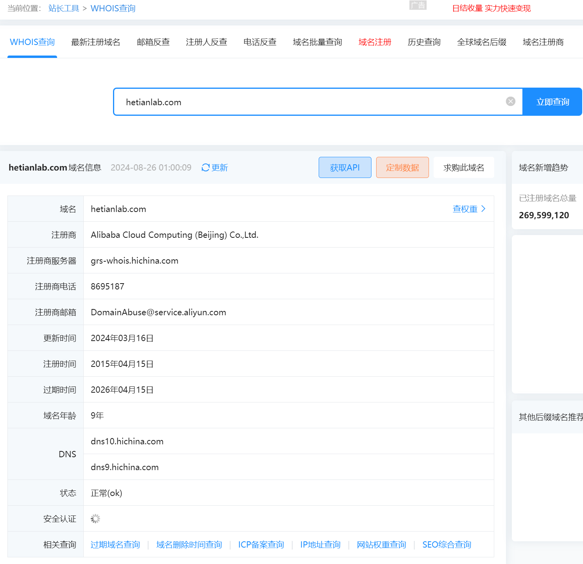The width and height of the screenshot is (583, 564).
Task: Follow the ICP备案查询 link
Action: pyautogui.click(x=261, y=544)
